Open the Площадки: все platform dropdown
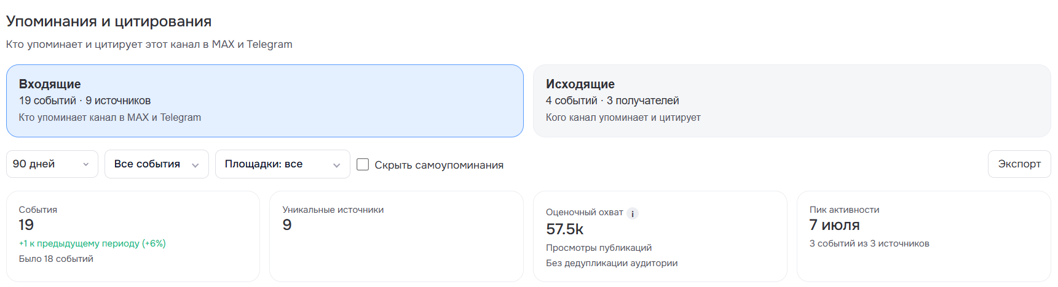The width and height of the screenshot is (1058, 287). [x=283, y=164]
